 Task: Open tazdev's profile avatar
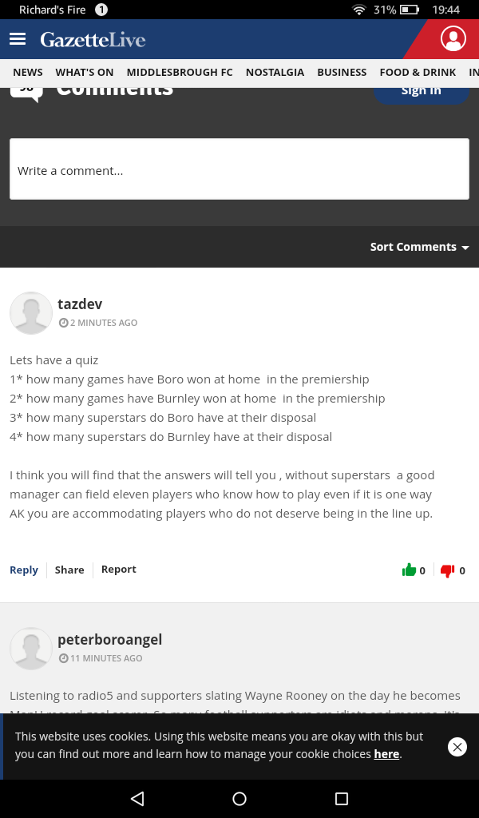pyautogui.click(x=31, y=313)
